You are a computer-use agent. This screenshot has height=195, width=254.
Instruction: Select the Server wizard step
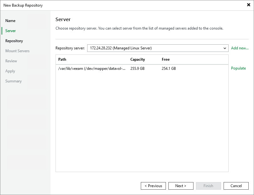point(11,31)
